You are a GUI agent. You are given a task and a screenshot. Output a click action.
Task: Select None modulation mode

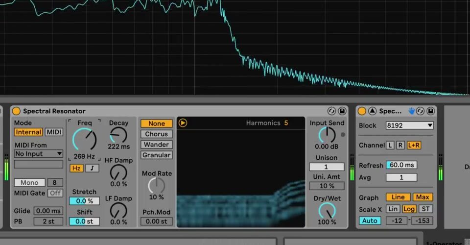(157, 123)
